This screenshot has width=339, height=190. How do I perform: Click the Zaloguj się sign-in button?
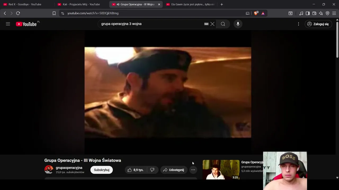pos(318,24)
